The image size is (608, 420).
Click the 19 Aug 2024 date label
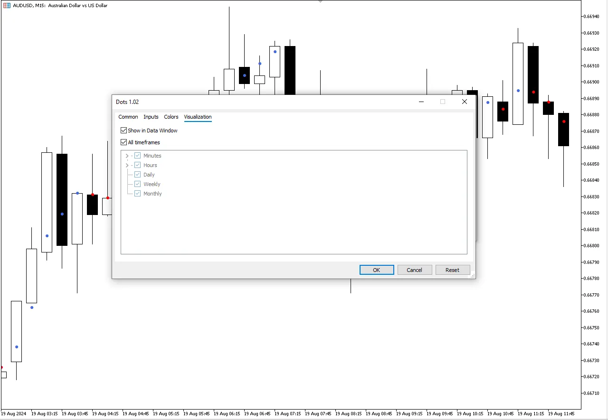click(14, 414)
